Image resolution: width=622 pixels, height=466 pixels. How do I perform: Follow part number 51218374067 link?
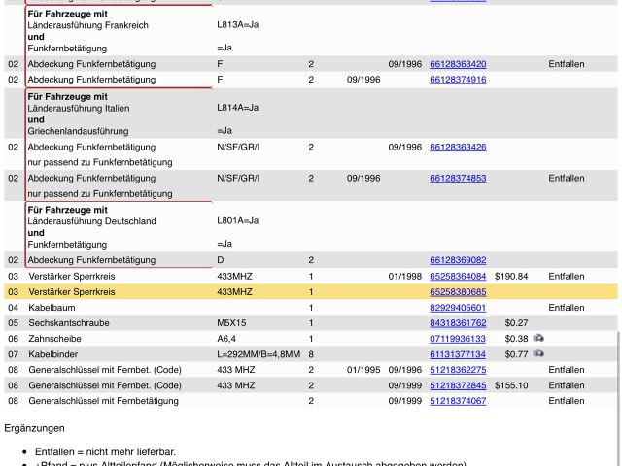[458, 401]
